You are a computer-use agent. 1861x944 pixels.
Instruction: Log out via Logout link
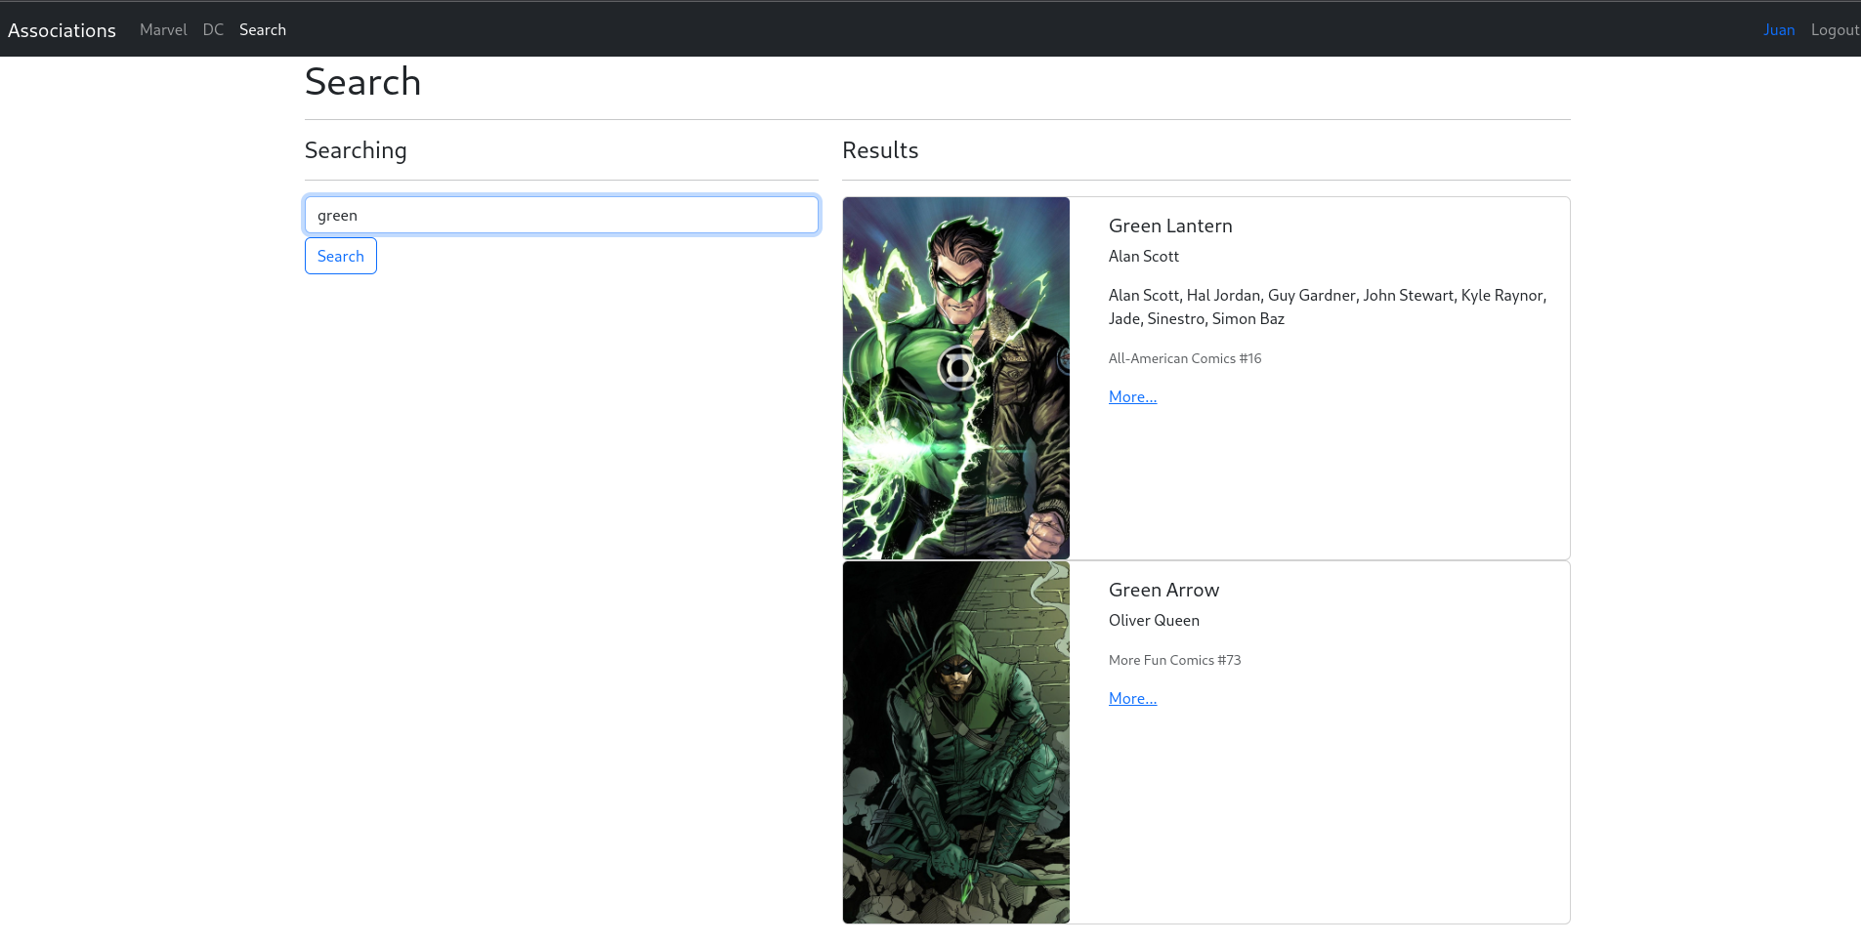click(x=1835, y=30)
